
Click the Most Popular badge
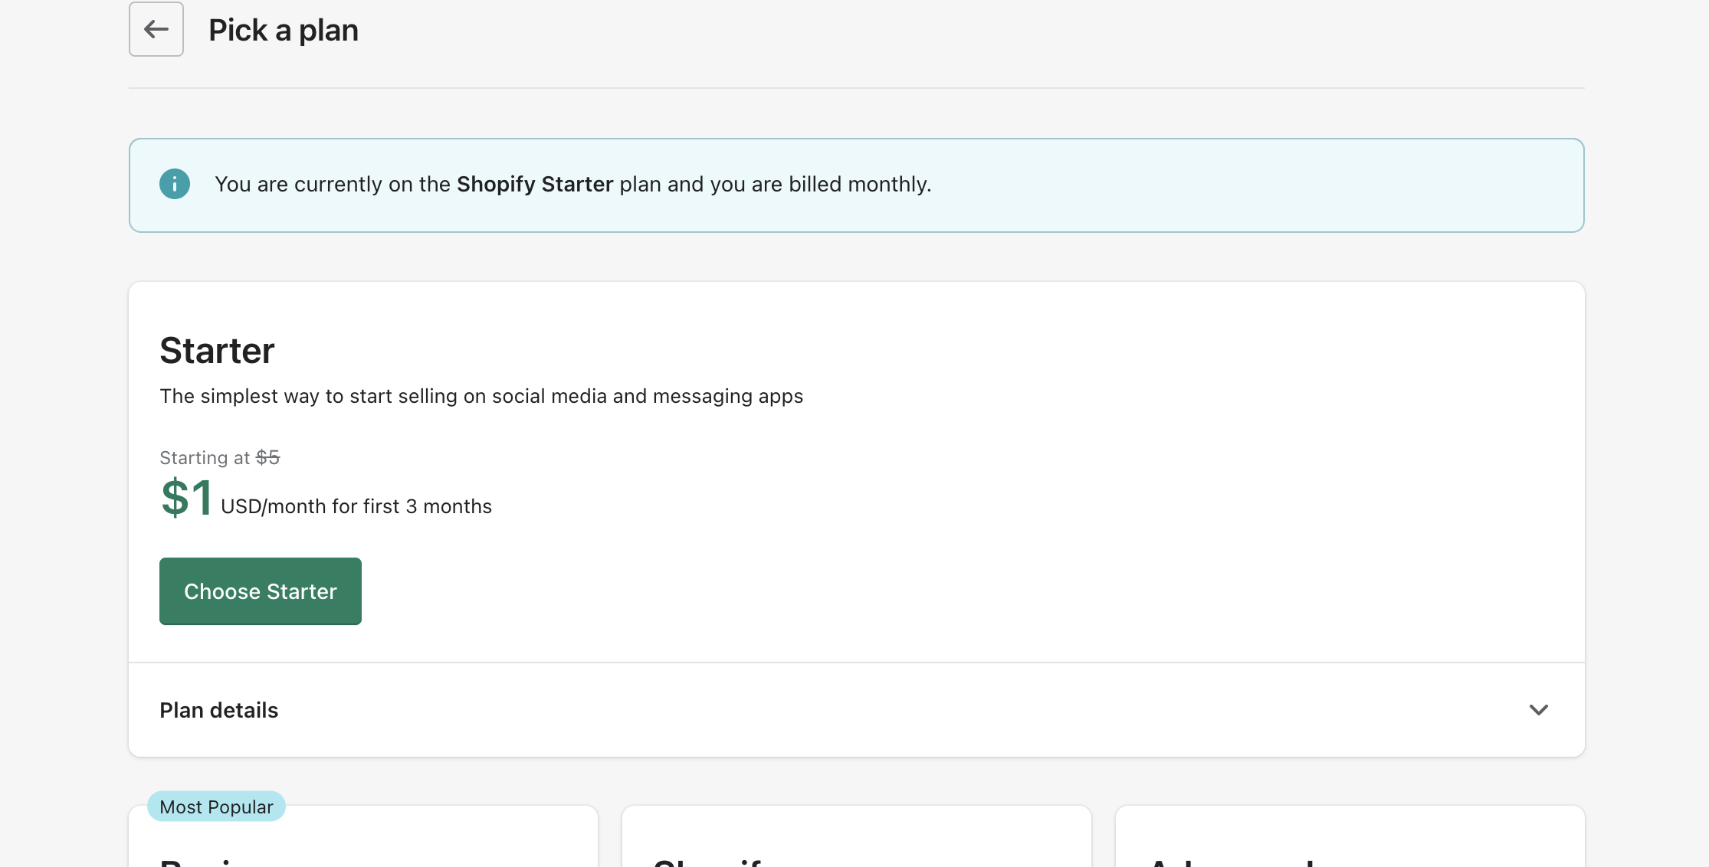[x=216, y=806]
